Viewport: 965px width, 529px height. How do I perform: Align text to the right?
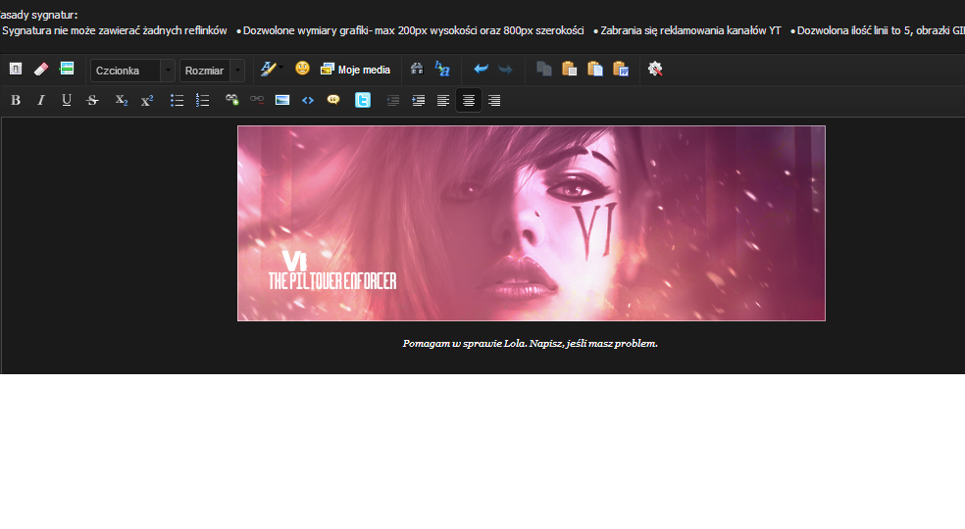tap(494, 100)
